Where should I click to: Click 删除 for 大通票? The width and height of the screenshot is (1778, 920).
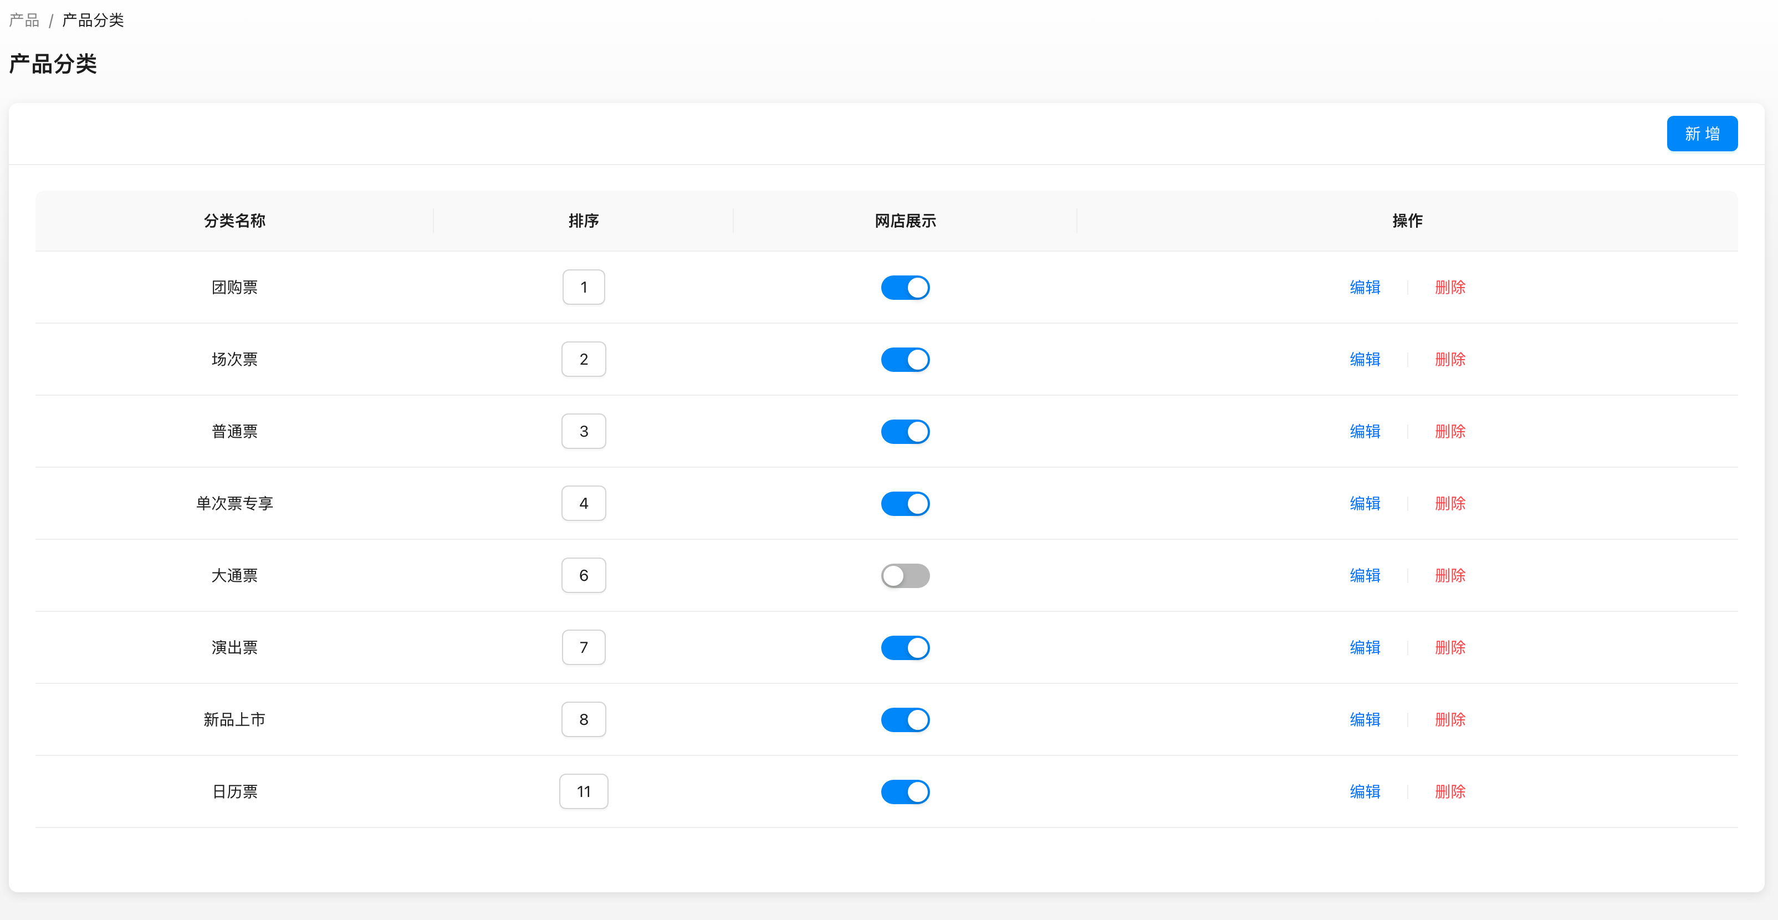coord(1449,575)
